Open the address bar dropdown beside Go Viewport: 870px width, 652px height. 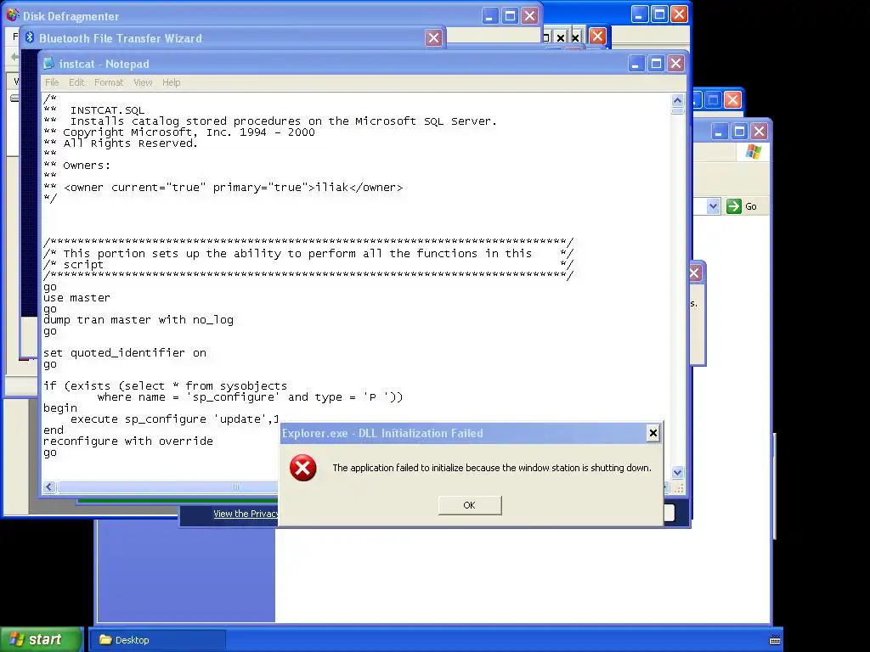click(714, 206)
